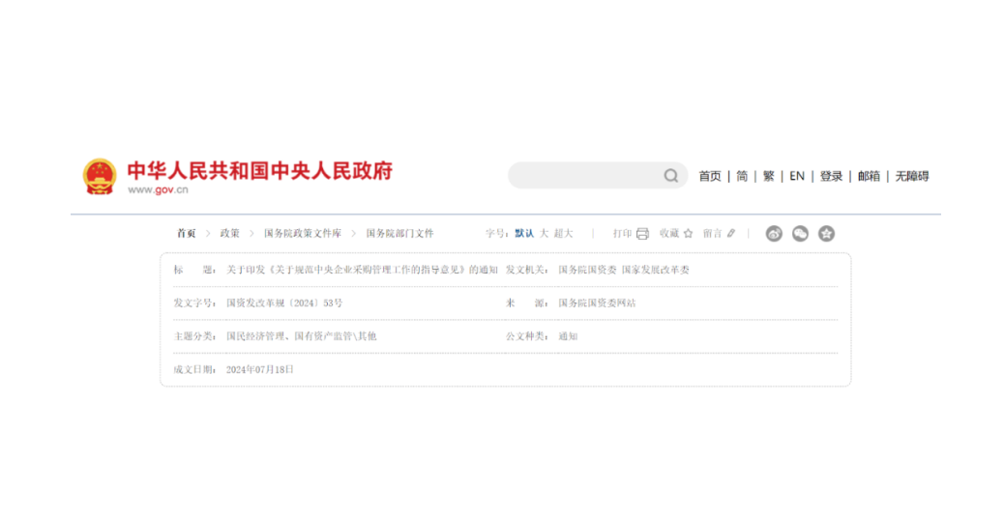Click the national emblem logo
This screenshot has width=1005, height=519.
coord(99,176)
